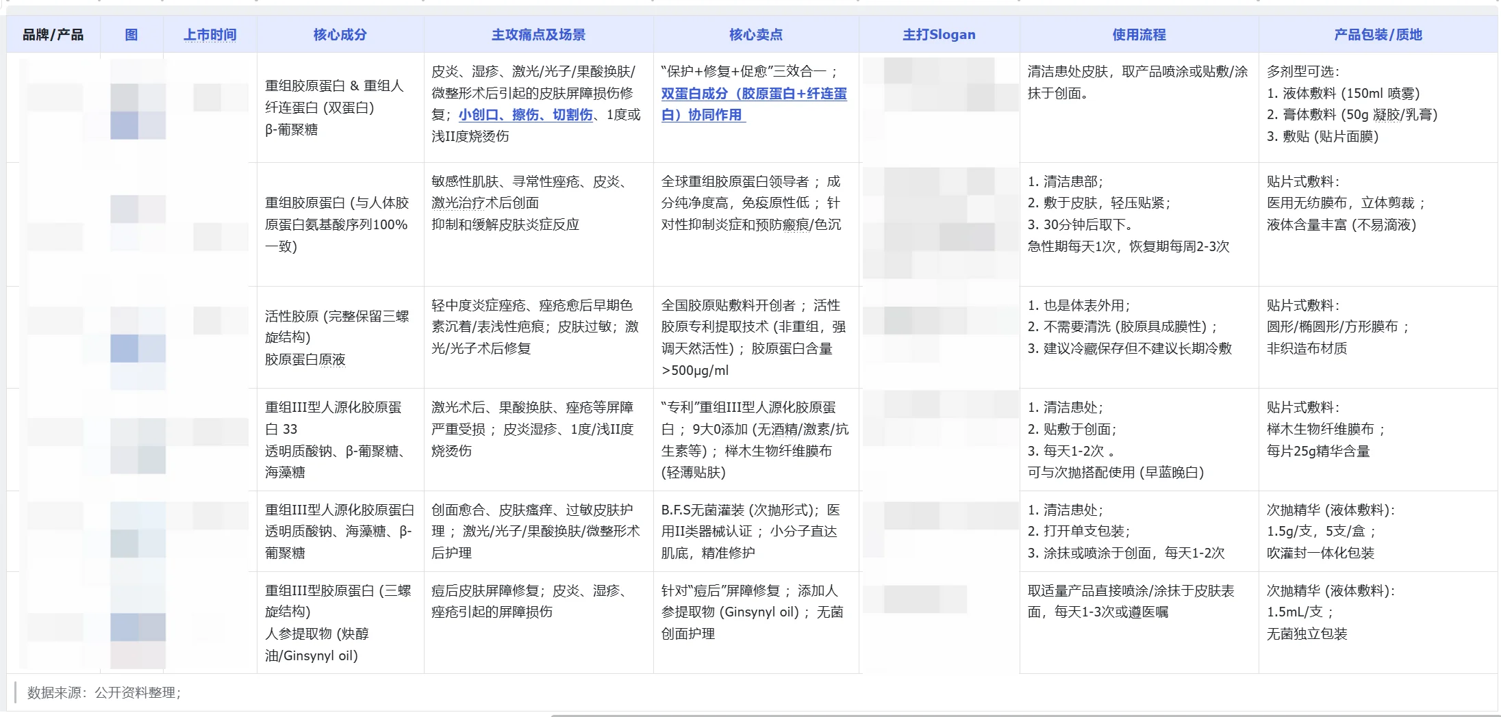
Task: Click the 榉木生物纤维膜布 packaging cell
Action: (x=1378, y=439)
